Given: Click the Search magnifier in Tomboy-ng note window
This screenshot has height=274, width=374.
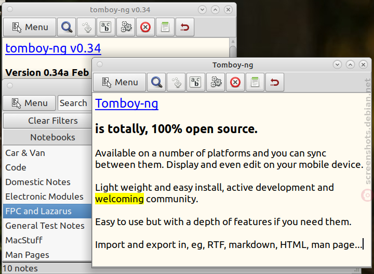Looking at the screenshot, I should click(156, 82).
